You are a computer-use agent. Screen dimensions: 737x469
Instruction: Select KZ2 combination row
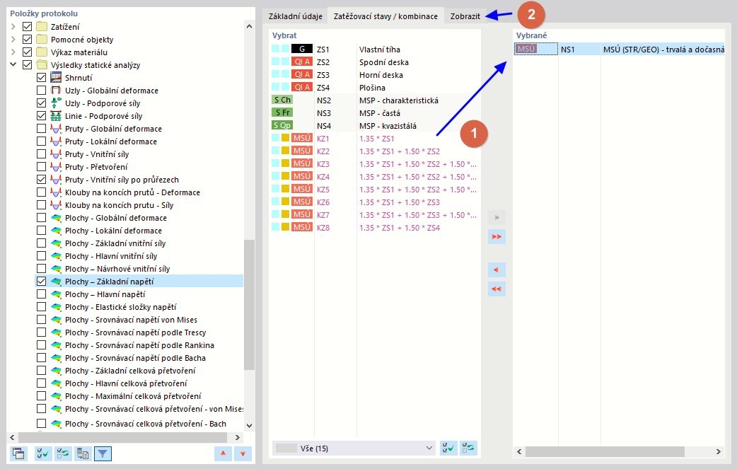point(375,151)
